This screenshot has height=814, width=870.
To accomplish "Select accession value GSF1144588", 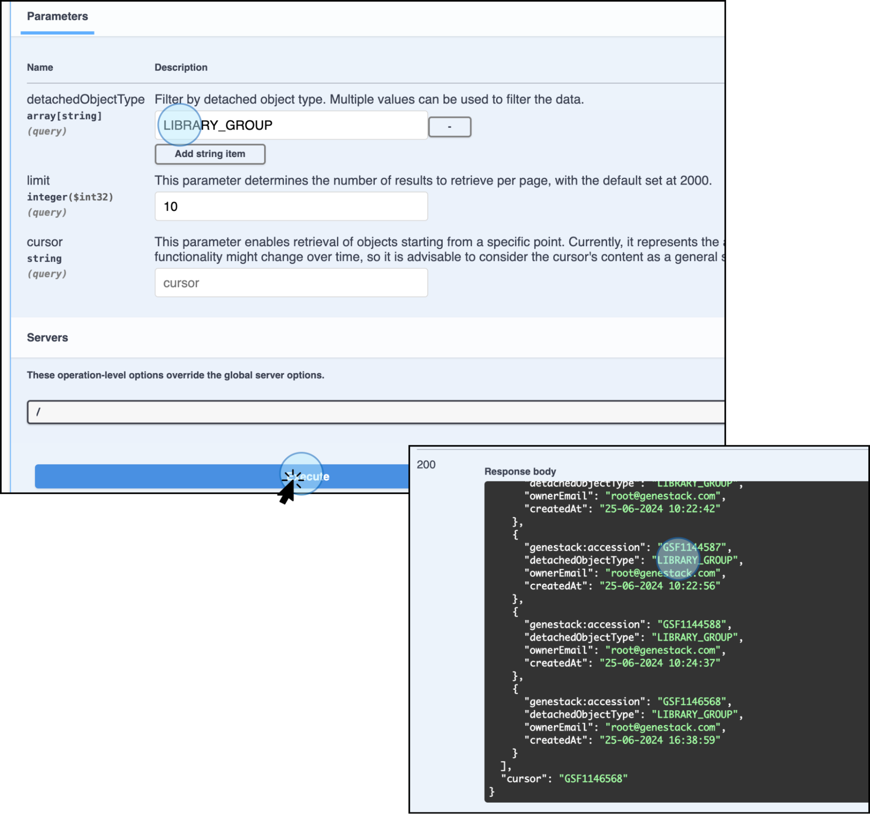I will [x=692, y=624].
